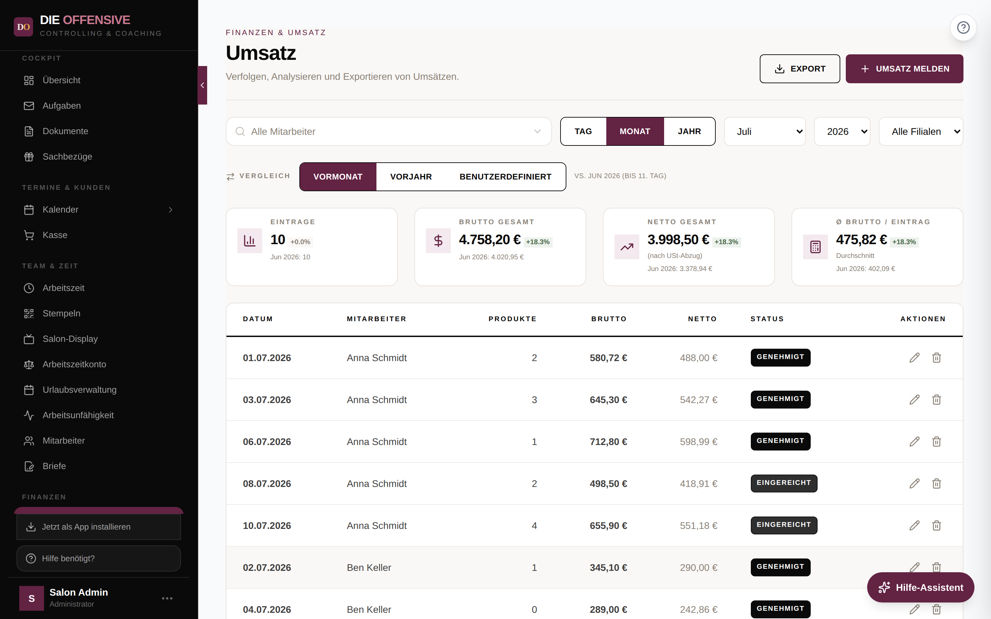The width and height of the screenshot is (991, 619).
Task: Expand the Kalender submenu
Action: tap(171, 210)
